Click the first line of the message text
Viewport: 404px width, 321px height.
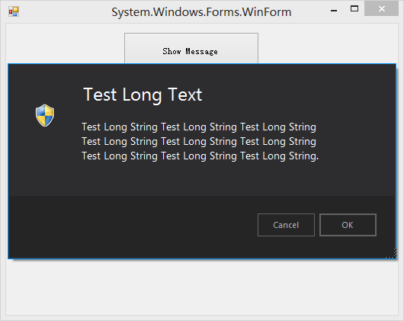coord(199,127)
